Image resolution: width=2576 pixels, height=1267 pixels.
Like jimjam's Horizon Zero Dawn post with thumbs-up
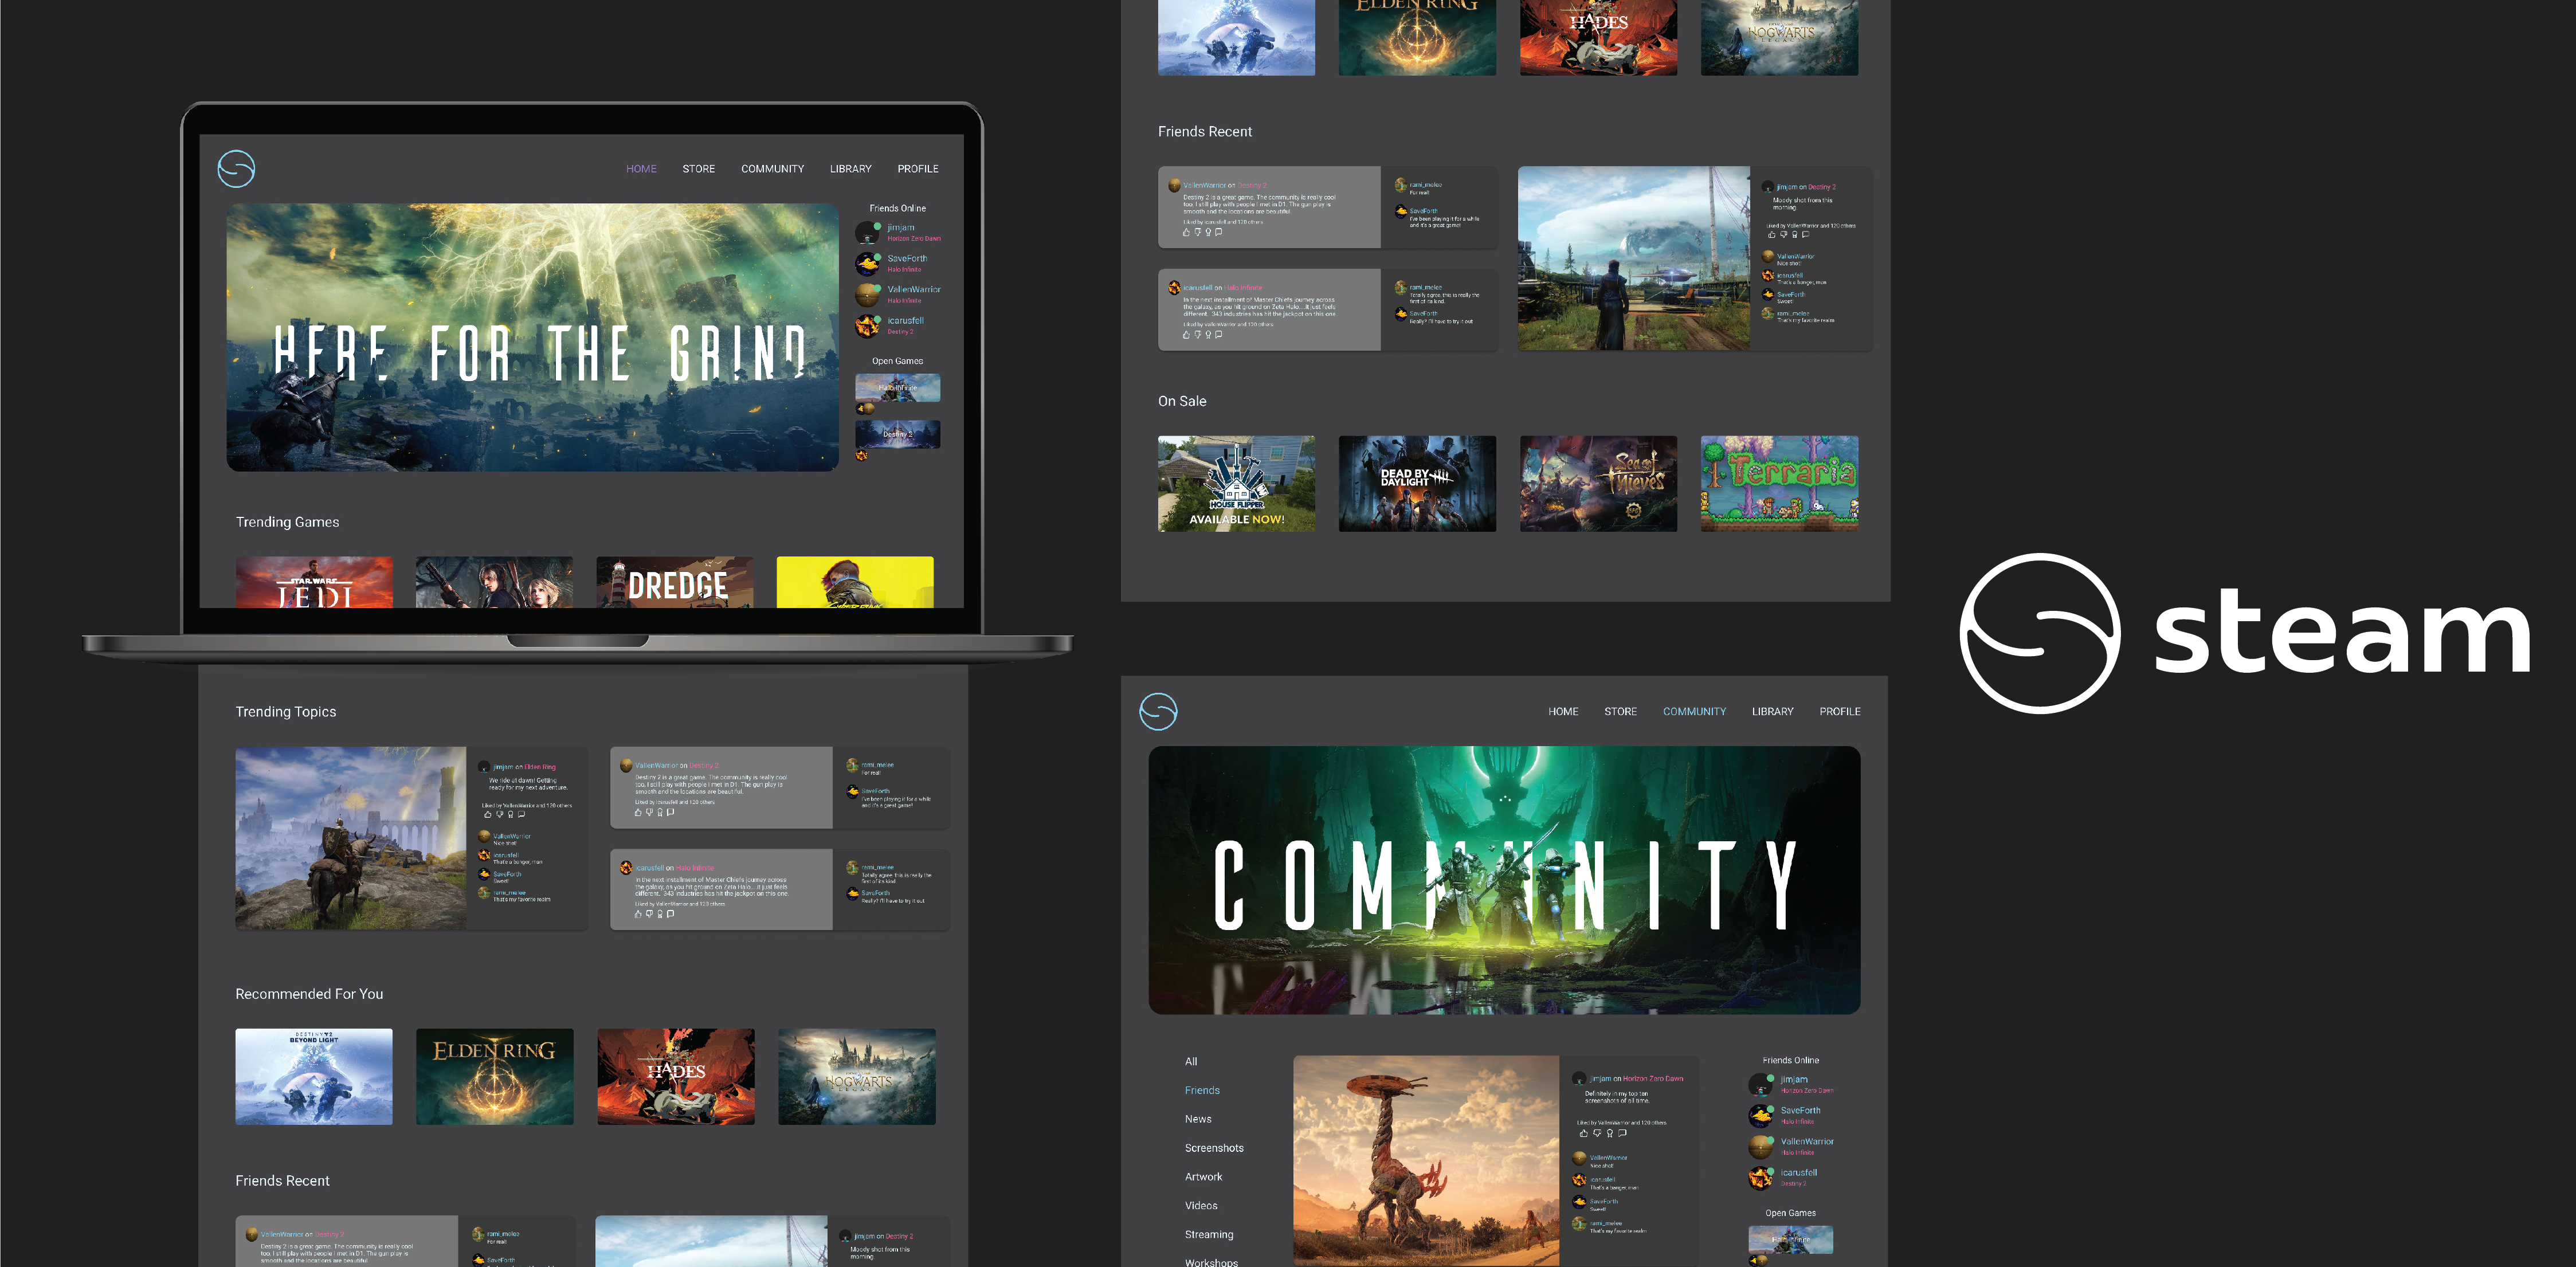click(x=1583, y=1133)
